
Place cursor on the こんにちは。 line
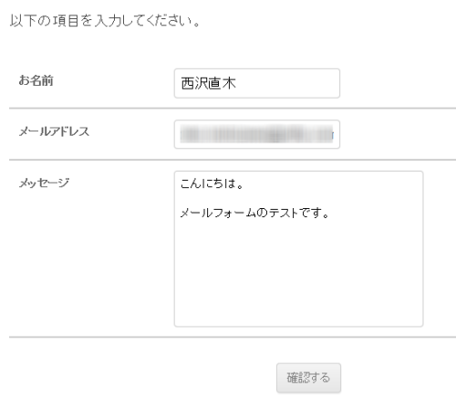[212, 183]
